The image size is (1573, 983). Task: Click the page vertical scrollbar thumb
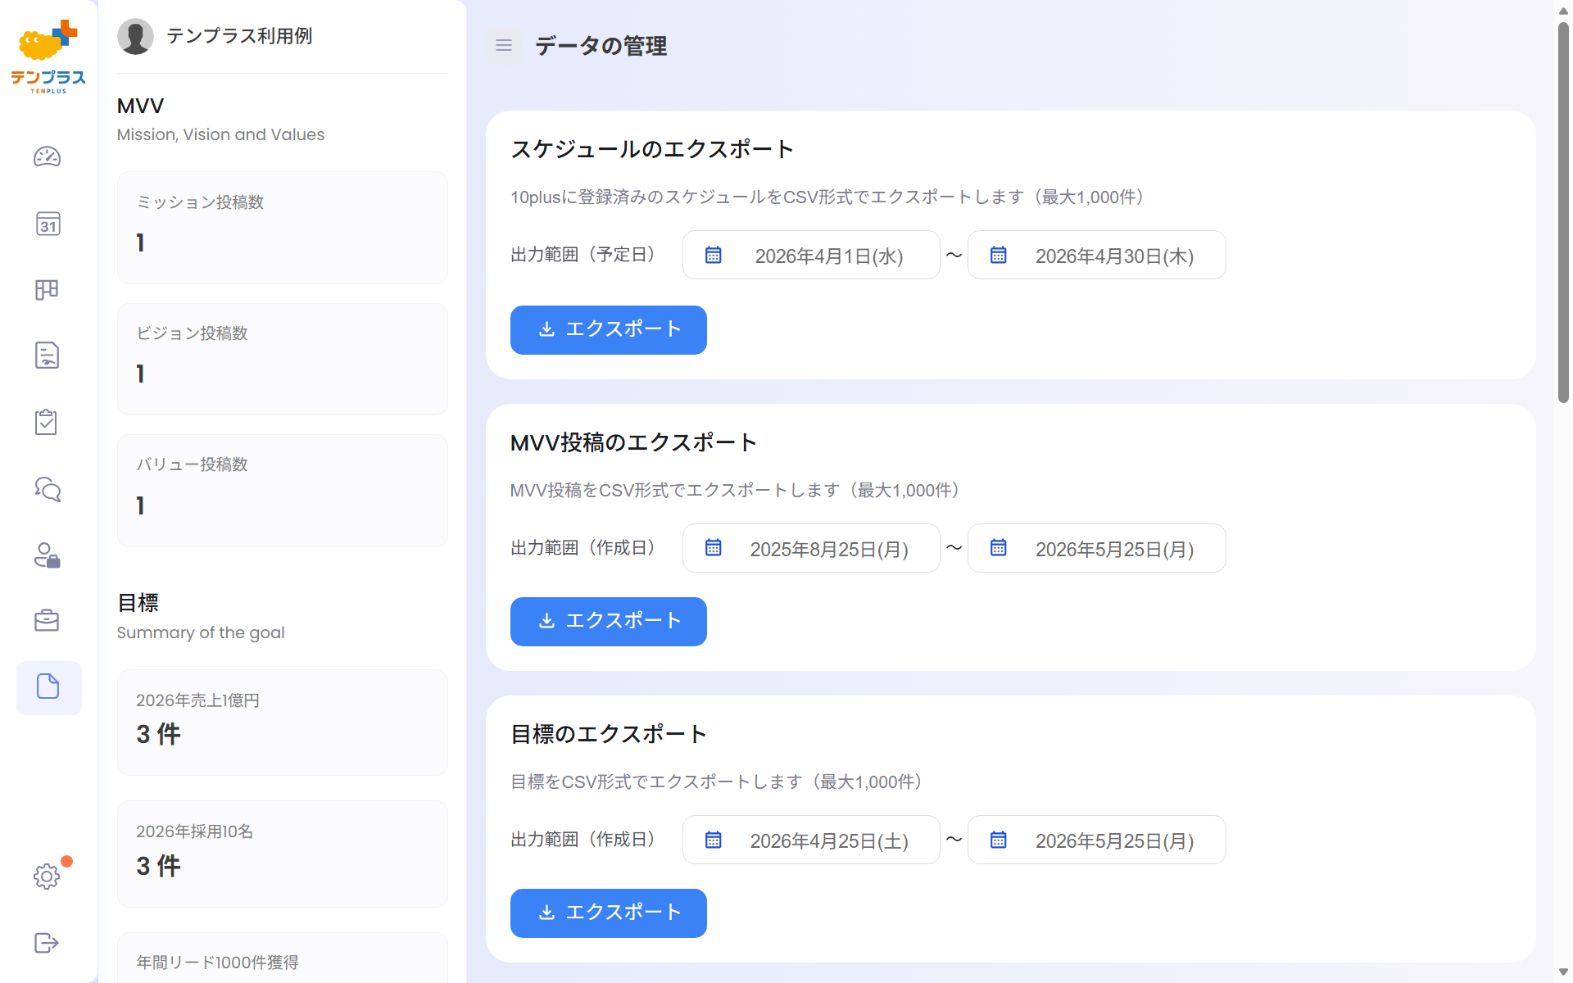coord(1563,213)
